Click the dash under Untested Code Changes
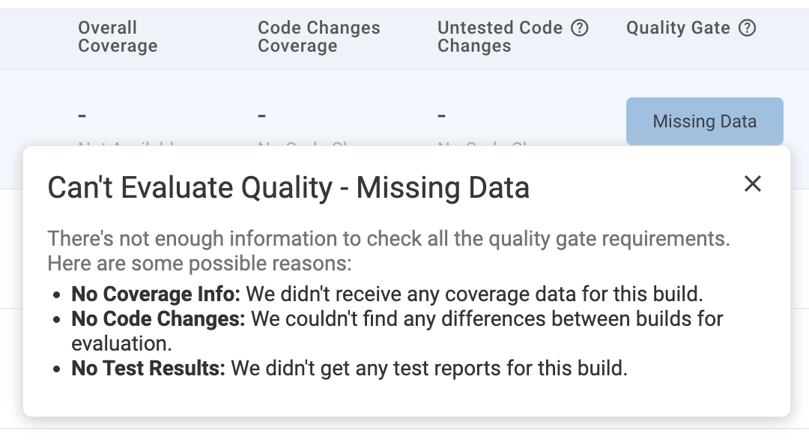809x442 pixels. click(442, 116)
